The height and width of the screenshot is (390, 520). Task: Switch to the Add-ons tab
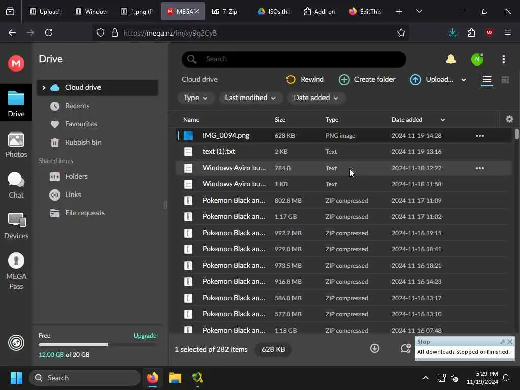click(320, 11)
